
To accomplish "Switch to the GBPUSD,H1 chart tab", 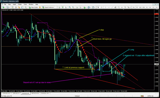I will pyautogui.click(x=16, y=93).
